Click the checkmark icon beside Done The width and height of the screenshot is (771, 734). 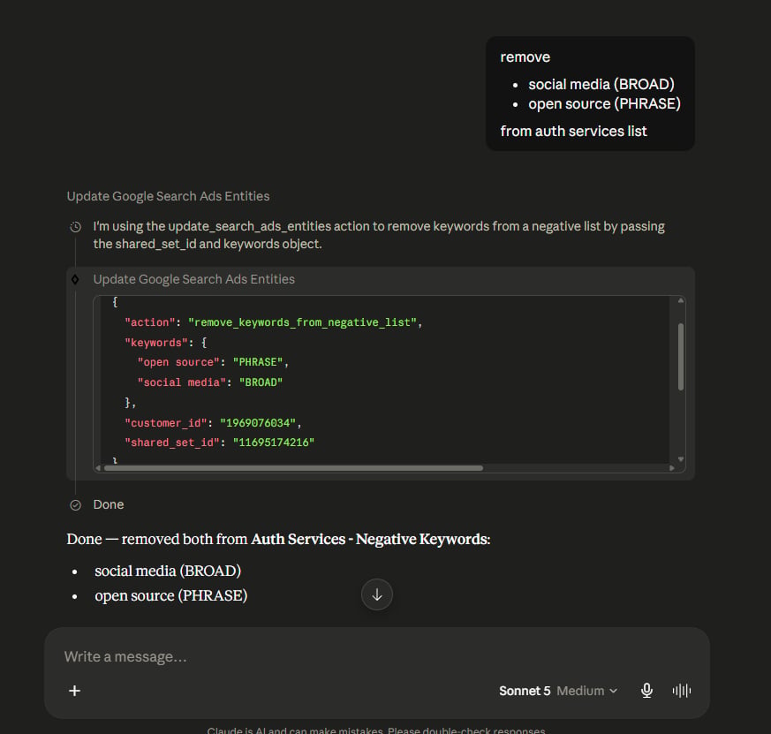[75, 505]
